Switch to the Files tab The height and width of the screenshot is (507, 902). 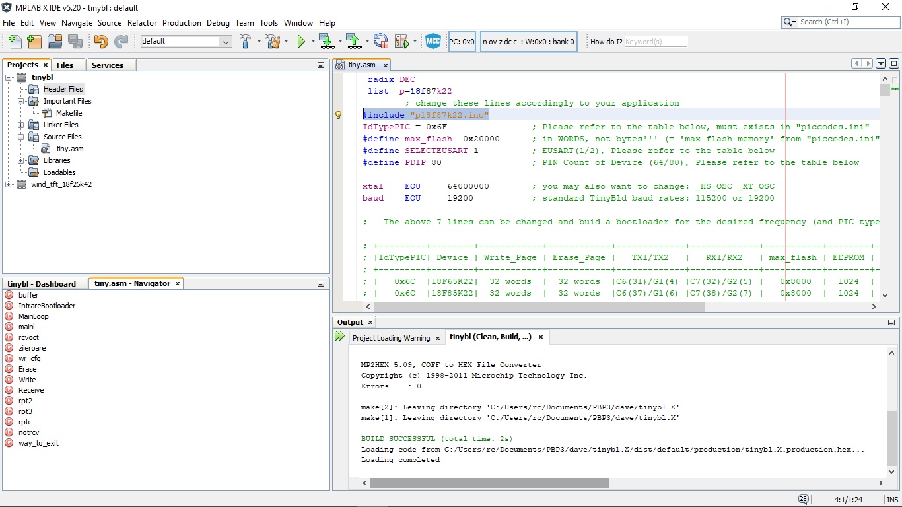pyautogui.click(x=65, y=65)
